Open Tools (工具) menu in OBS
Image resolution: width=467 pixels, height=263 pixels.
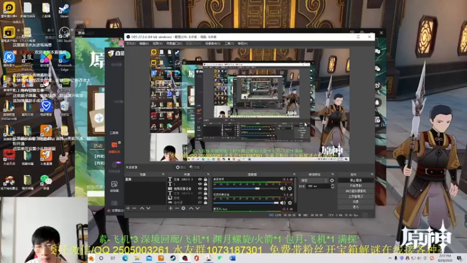click(229, 43)
